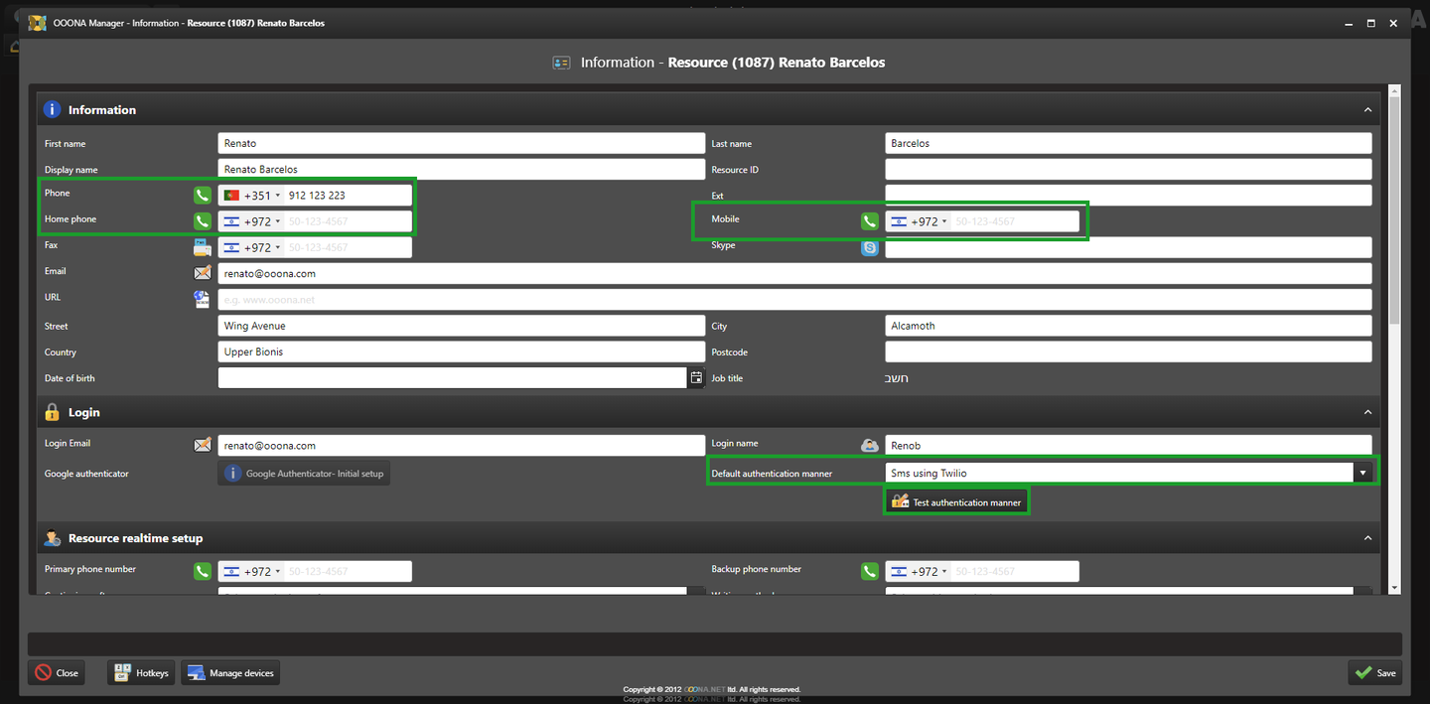This screenshot has width=1430, height=704.
Task: Click the fax machine icon beside Fax
Action: click(x=202, y=247)
